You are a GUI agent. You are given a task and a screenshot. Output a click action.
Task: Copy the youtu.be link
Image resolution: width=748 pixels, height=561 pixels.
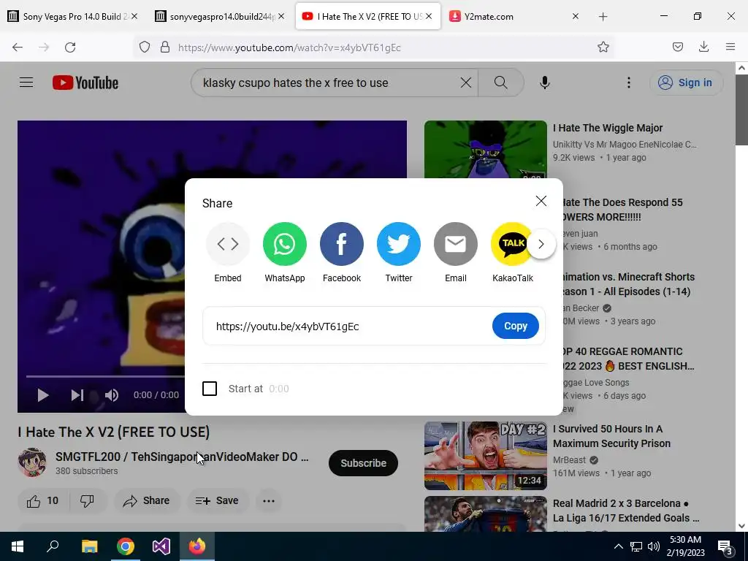(516, 326)
